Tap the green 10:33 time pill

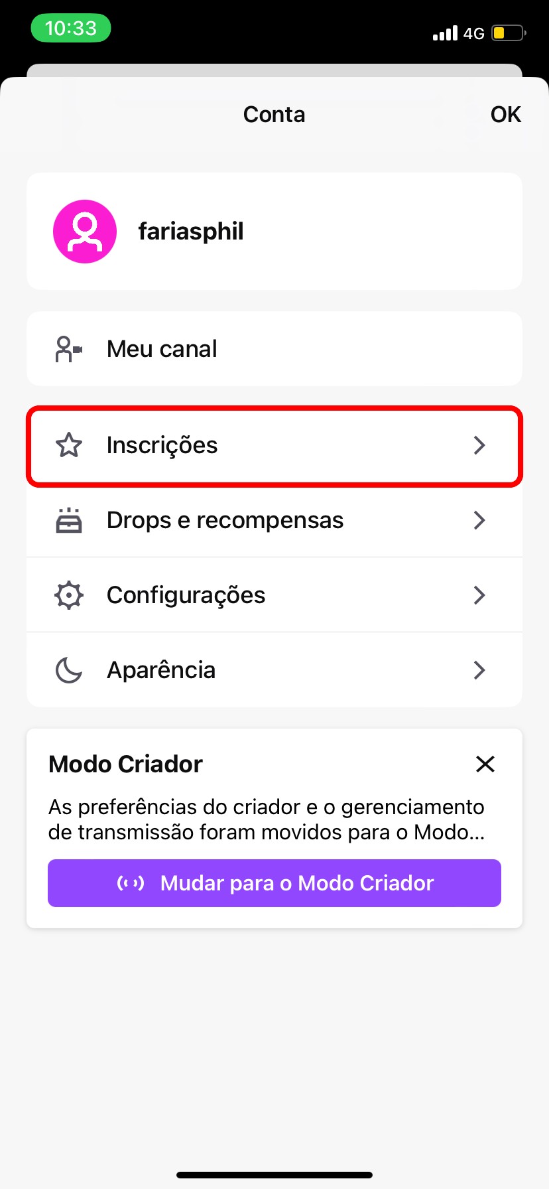71,29
